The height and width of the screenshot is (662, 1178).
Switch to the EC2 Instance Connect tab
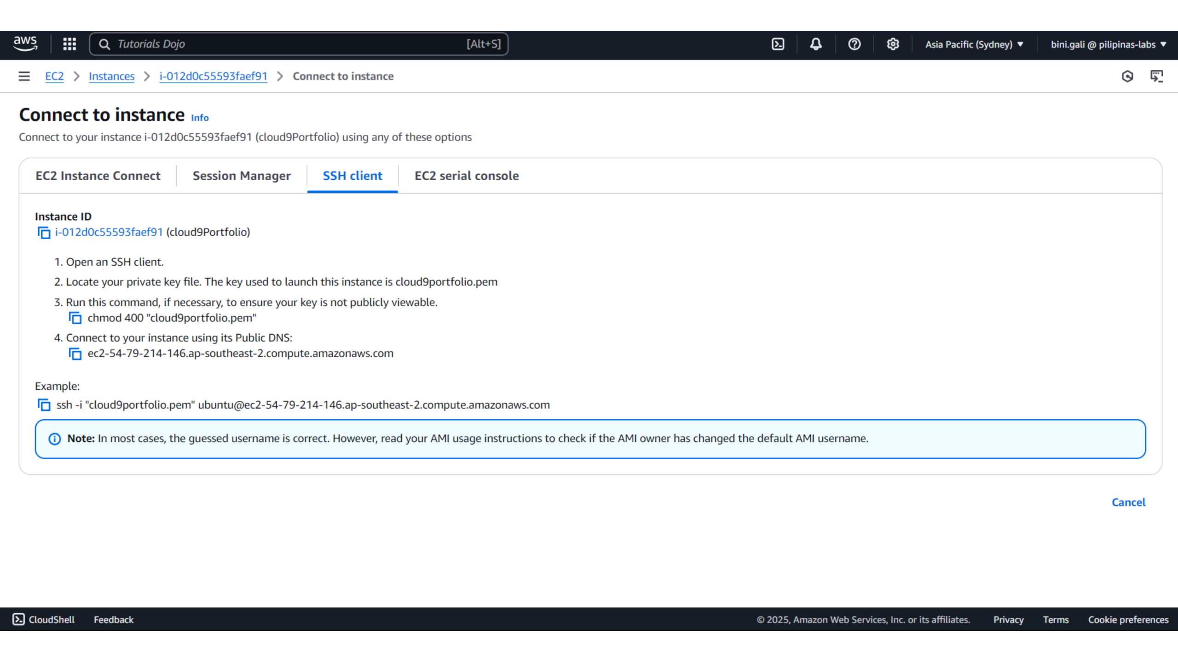point(98,176)
